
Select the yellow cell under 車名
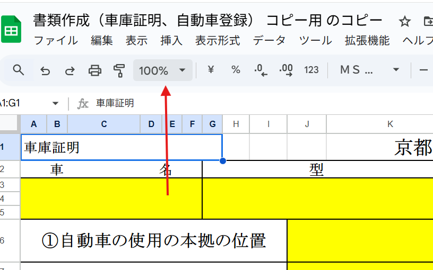(x=111, y=199)
